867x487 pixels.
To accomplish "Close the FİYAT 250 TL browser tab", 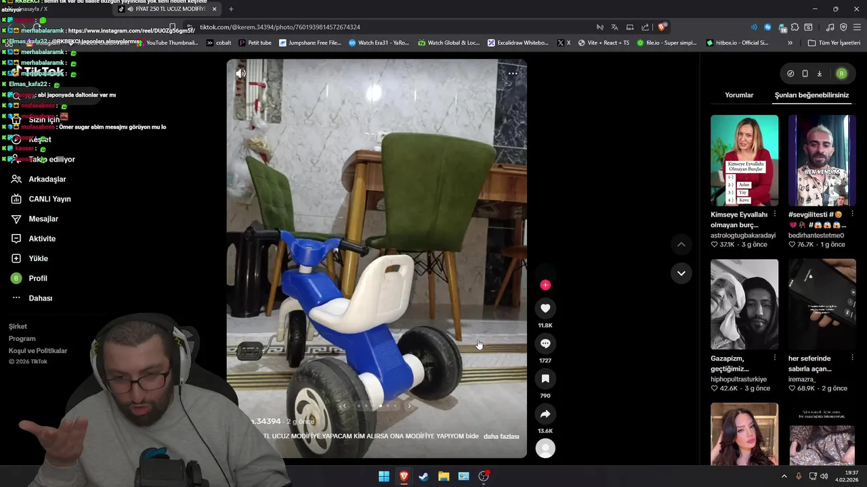I will click(x=215, y=9).
